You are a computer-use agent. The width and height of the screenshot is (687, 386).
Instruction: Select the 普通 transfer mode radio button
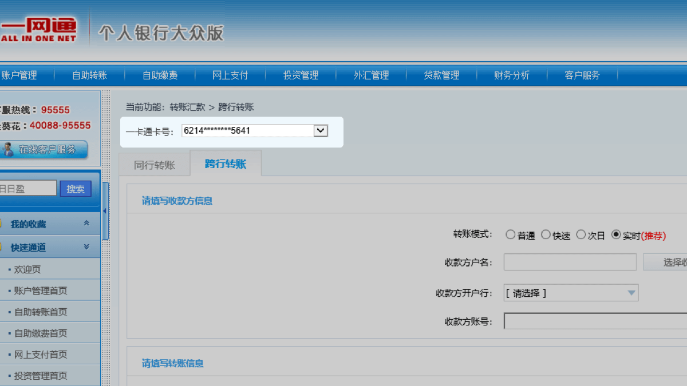[510, 235]
